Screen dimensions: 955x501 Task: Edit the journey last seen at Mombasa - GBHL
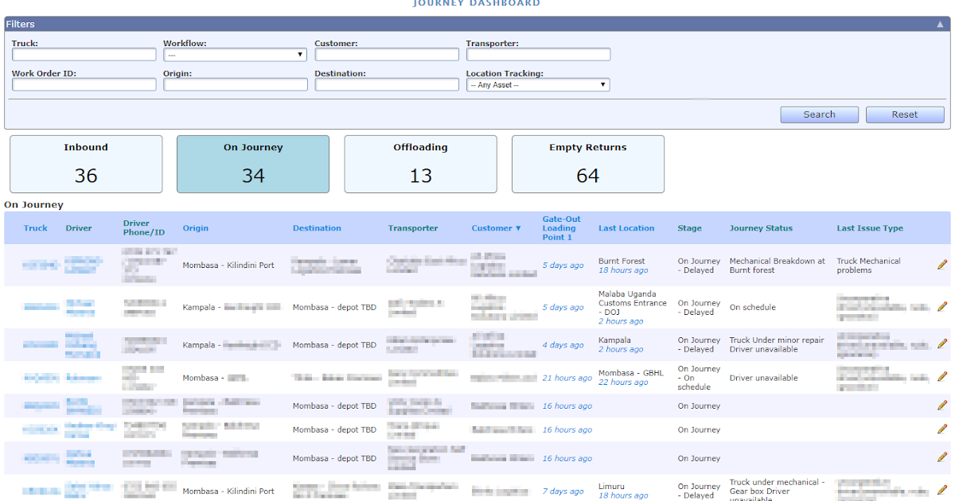(x=942, y=378)
